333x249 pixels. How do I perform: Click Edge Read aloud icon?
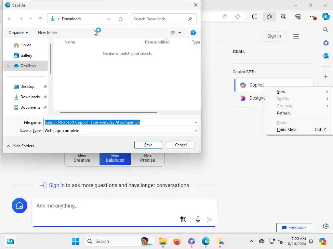tap(225, 17)
